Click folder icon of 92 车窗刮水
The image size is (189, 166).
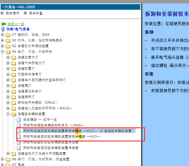tap(8, 46)
